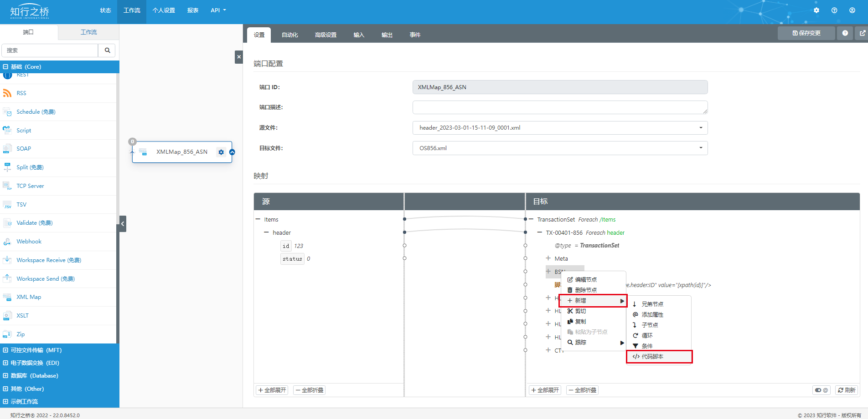
Task: Click the 保存变更 button
Action: [x=806, y=33]
